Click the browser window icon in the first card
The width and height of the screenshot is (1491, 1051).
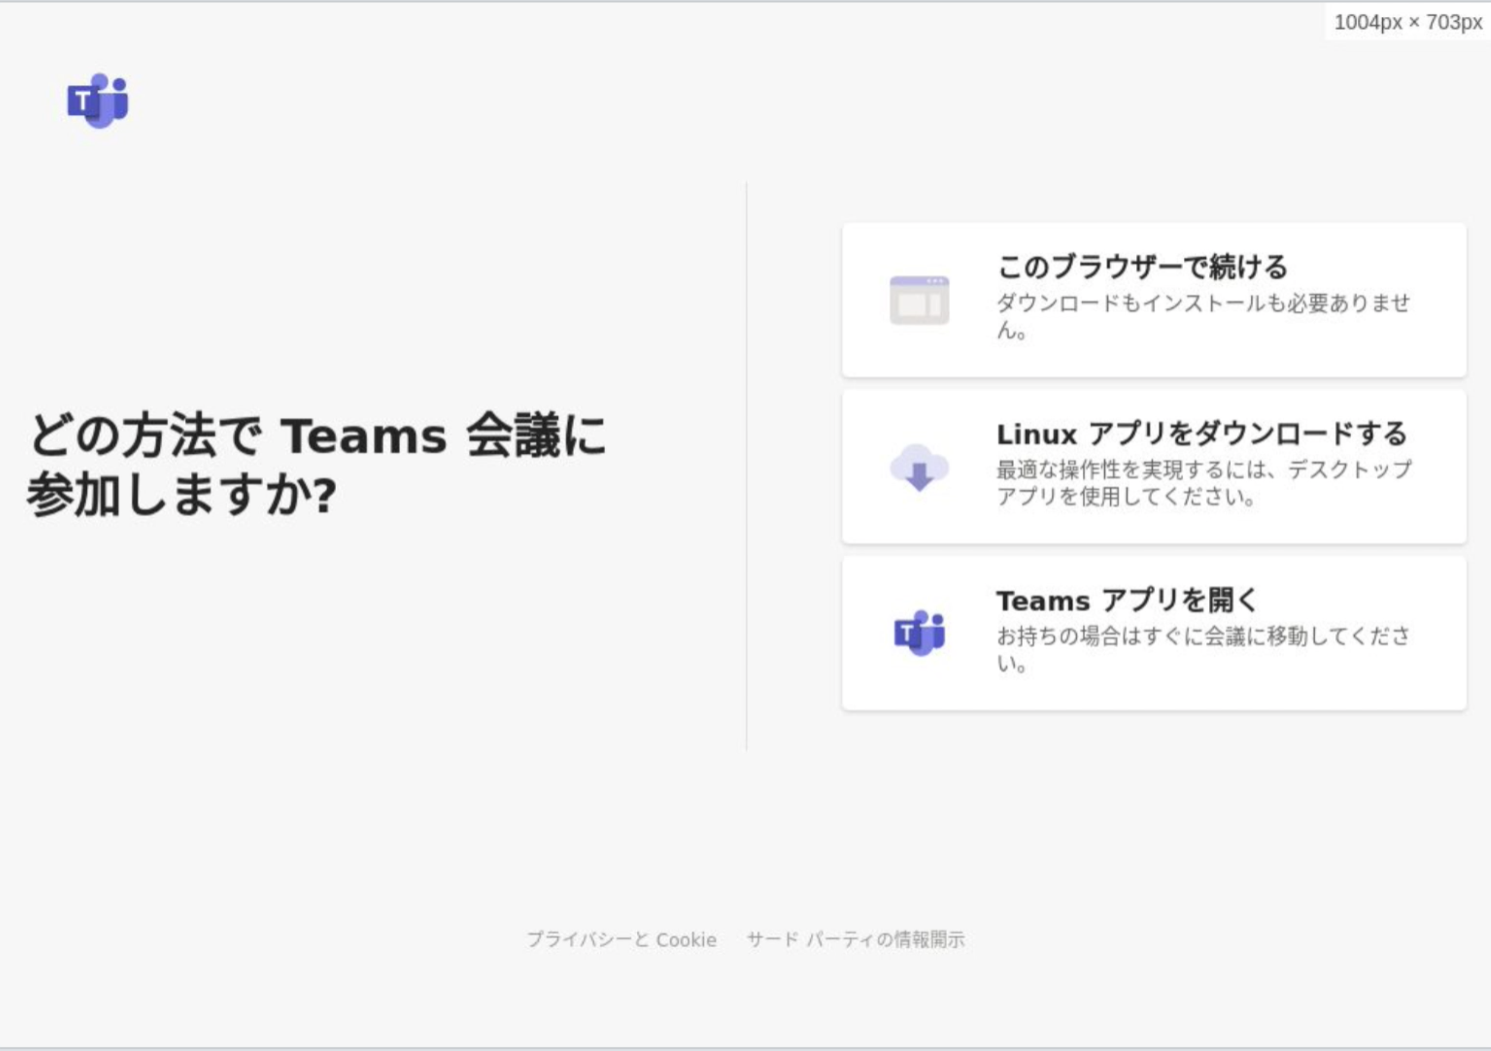pyautogui.click(x=919, y=300)
